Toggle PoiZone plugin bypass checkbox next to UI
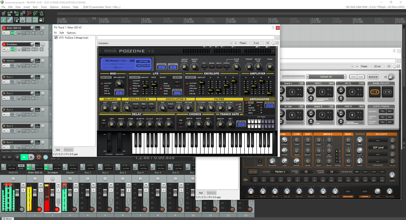This screenshot has width=406, height=220. (277, 43)
